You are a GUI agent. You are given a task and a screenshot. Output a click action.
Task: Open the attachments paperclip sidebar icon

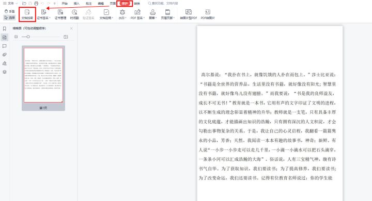pos(5,55)
